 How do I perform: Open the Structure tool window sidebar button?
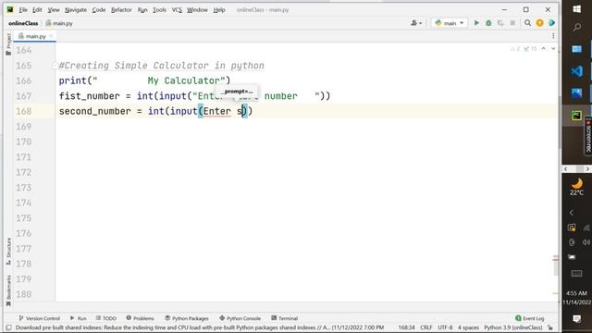[8, 251]
